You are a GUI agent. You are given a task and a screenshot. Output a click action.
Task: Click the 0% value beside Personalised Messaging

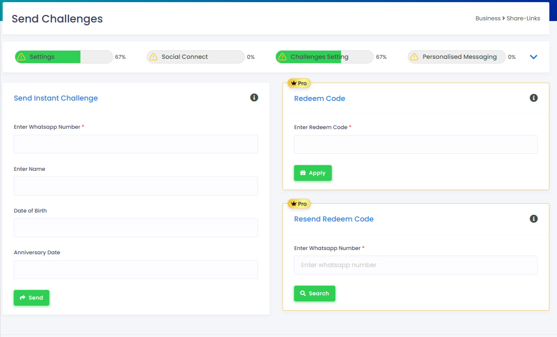tap(512, 57)
